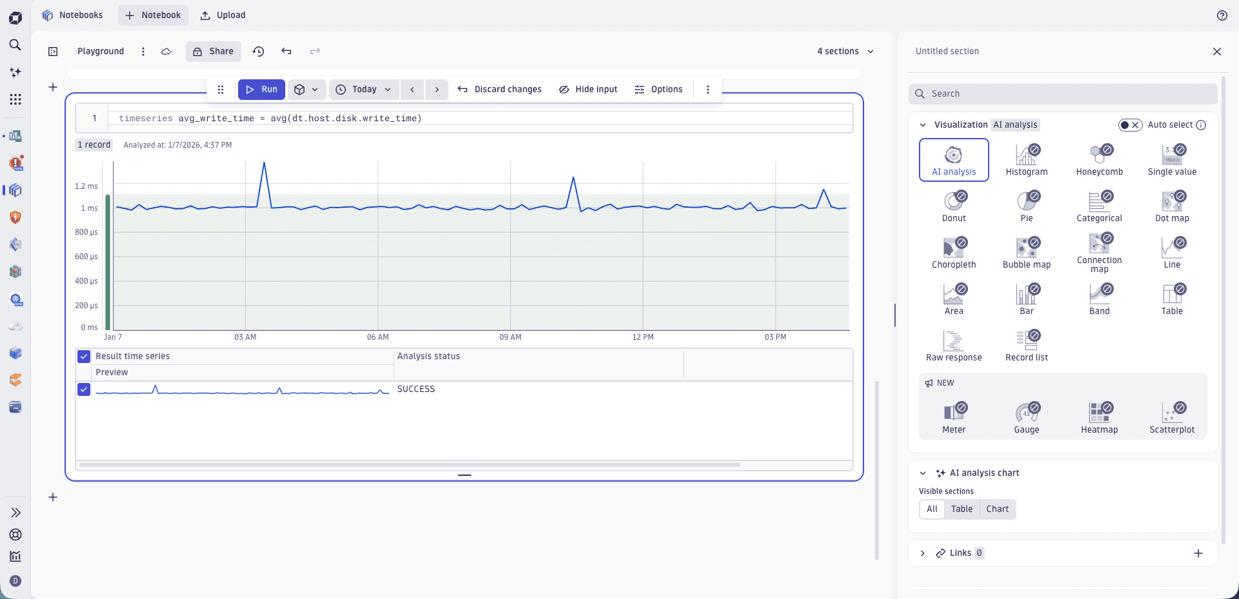Open the app launcher grid in the sidebar
Screen dimensions: 1239x599
[15, 99]
